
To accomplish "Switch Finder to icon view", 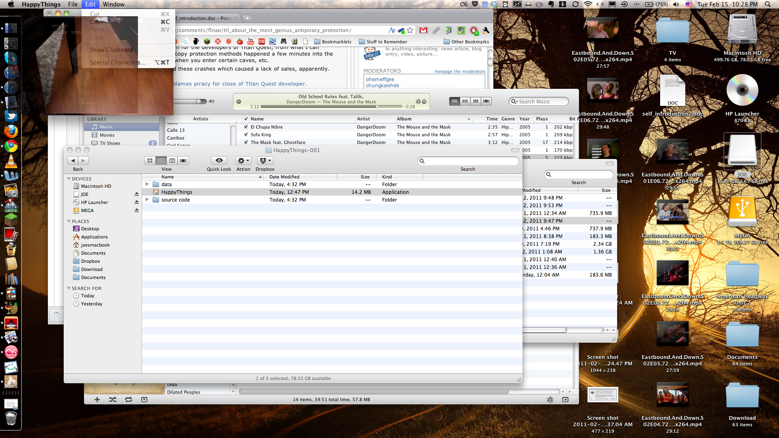I will 150,161.
